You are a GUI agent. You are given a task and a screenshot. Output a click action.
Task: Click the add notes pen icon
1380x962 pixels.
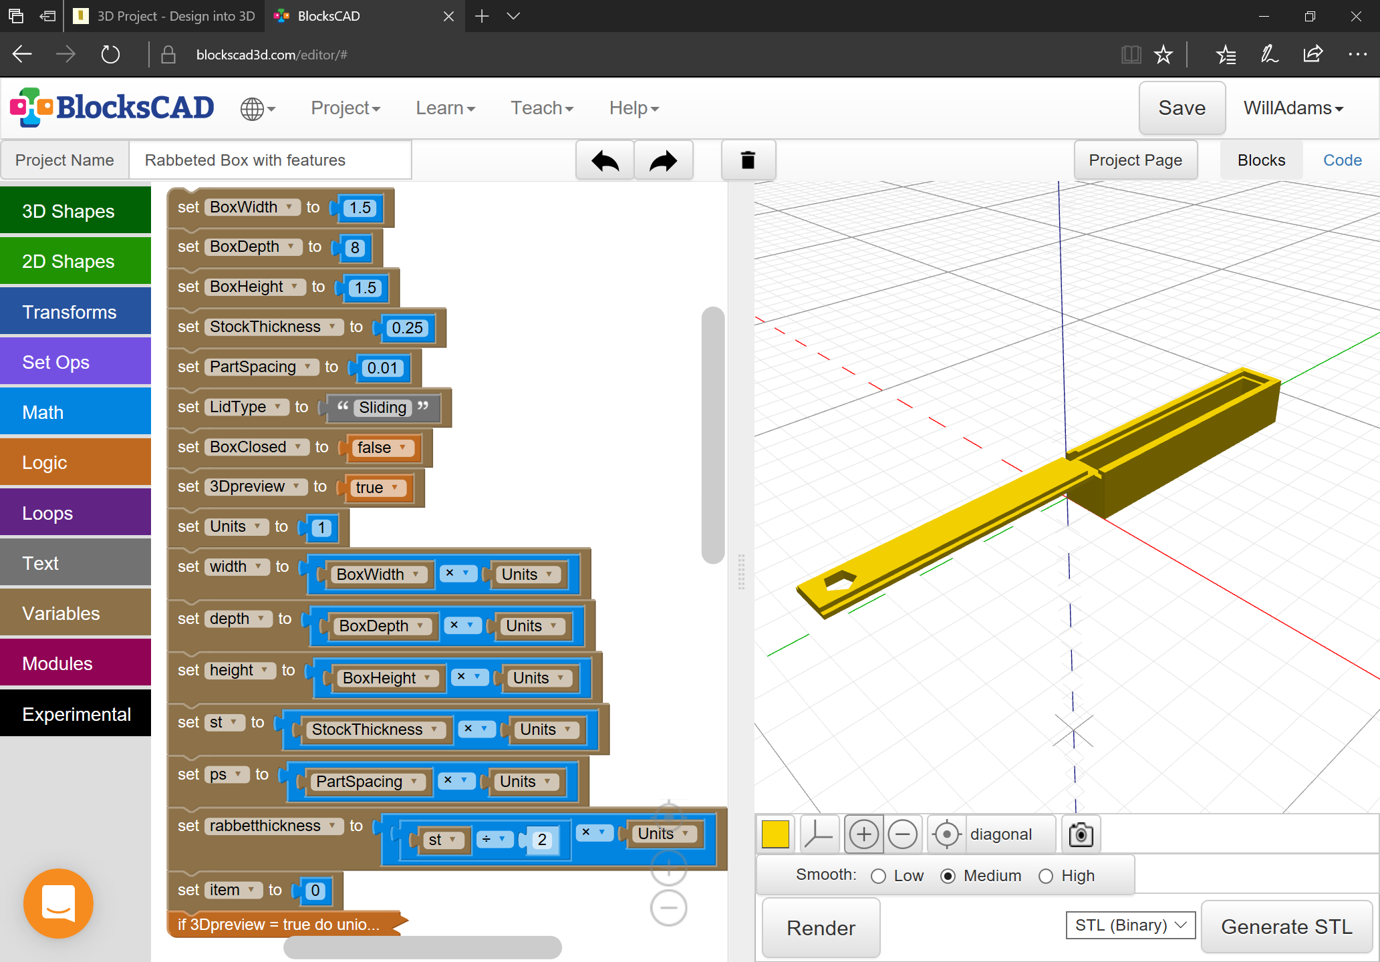pos(1269,55)
